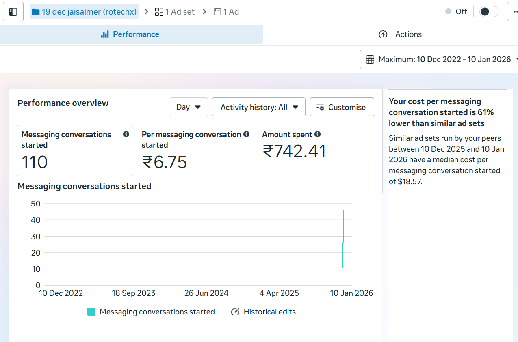Show info for Messaging conversations started
The image size is (518, 342).
126,134
